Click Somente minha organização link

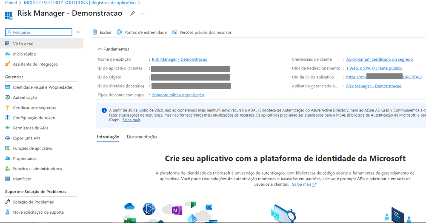tap(178, 95)
